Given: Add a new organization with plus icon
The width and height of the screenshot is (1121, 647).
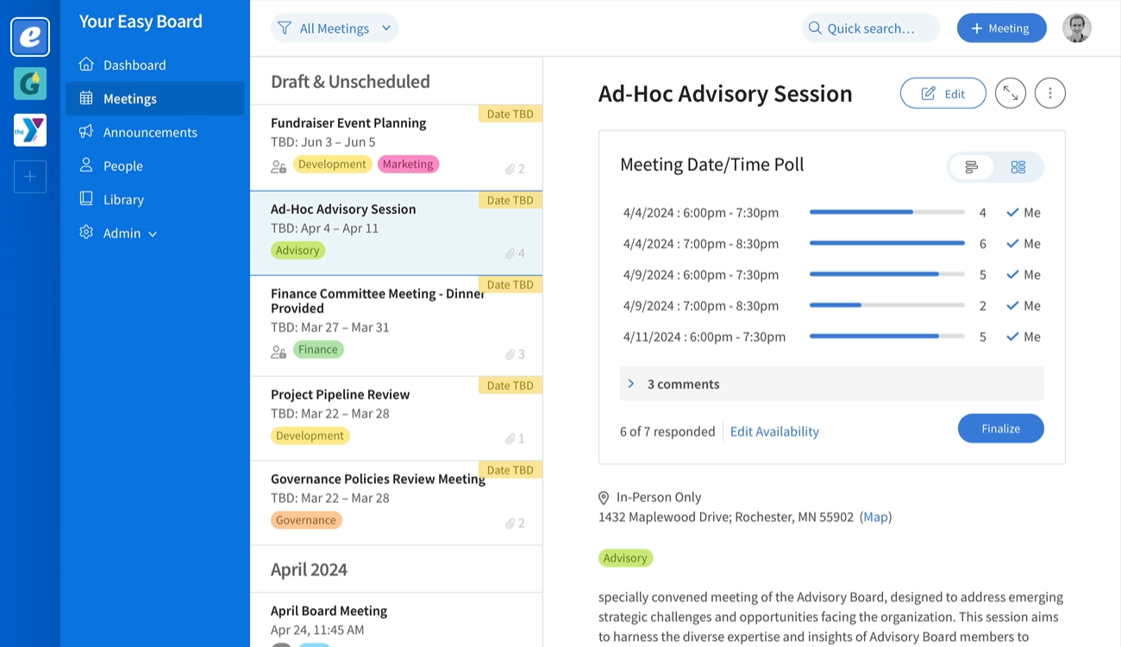Looking at the screenshot, I should [30, 177].
